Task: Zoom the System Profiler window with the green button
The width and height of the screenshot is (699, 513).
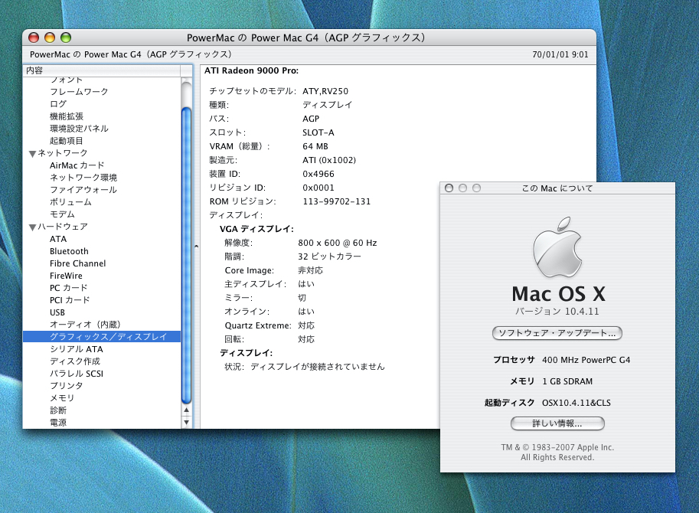Action: click(66, 38)
